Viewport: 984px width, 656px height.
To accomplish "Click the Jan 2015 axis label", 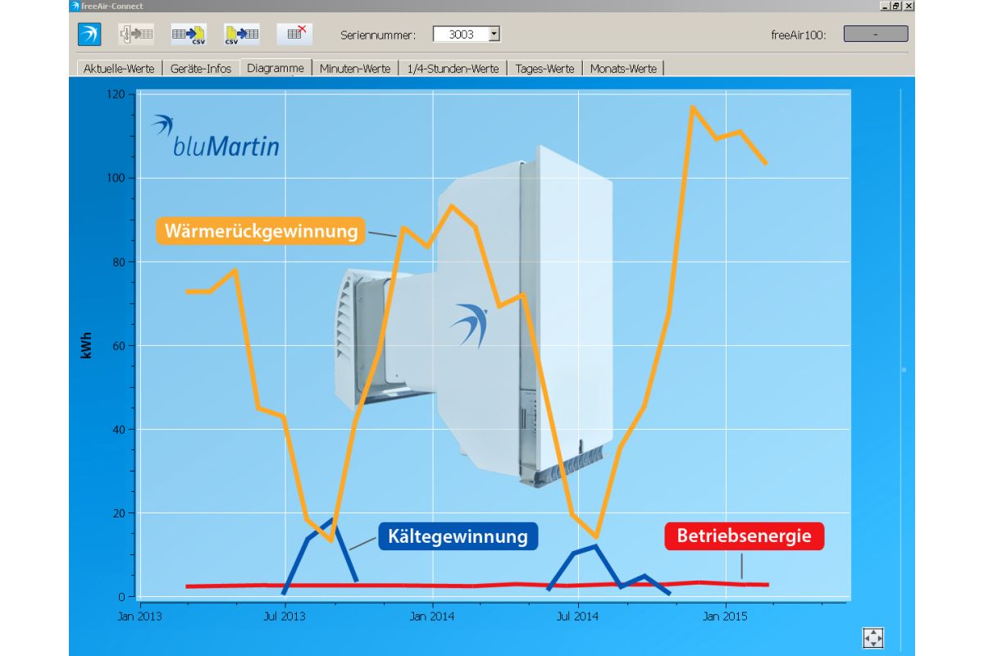I will coord(725,616).
